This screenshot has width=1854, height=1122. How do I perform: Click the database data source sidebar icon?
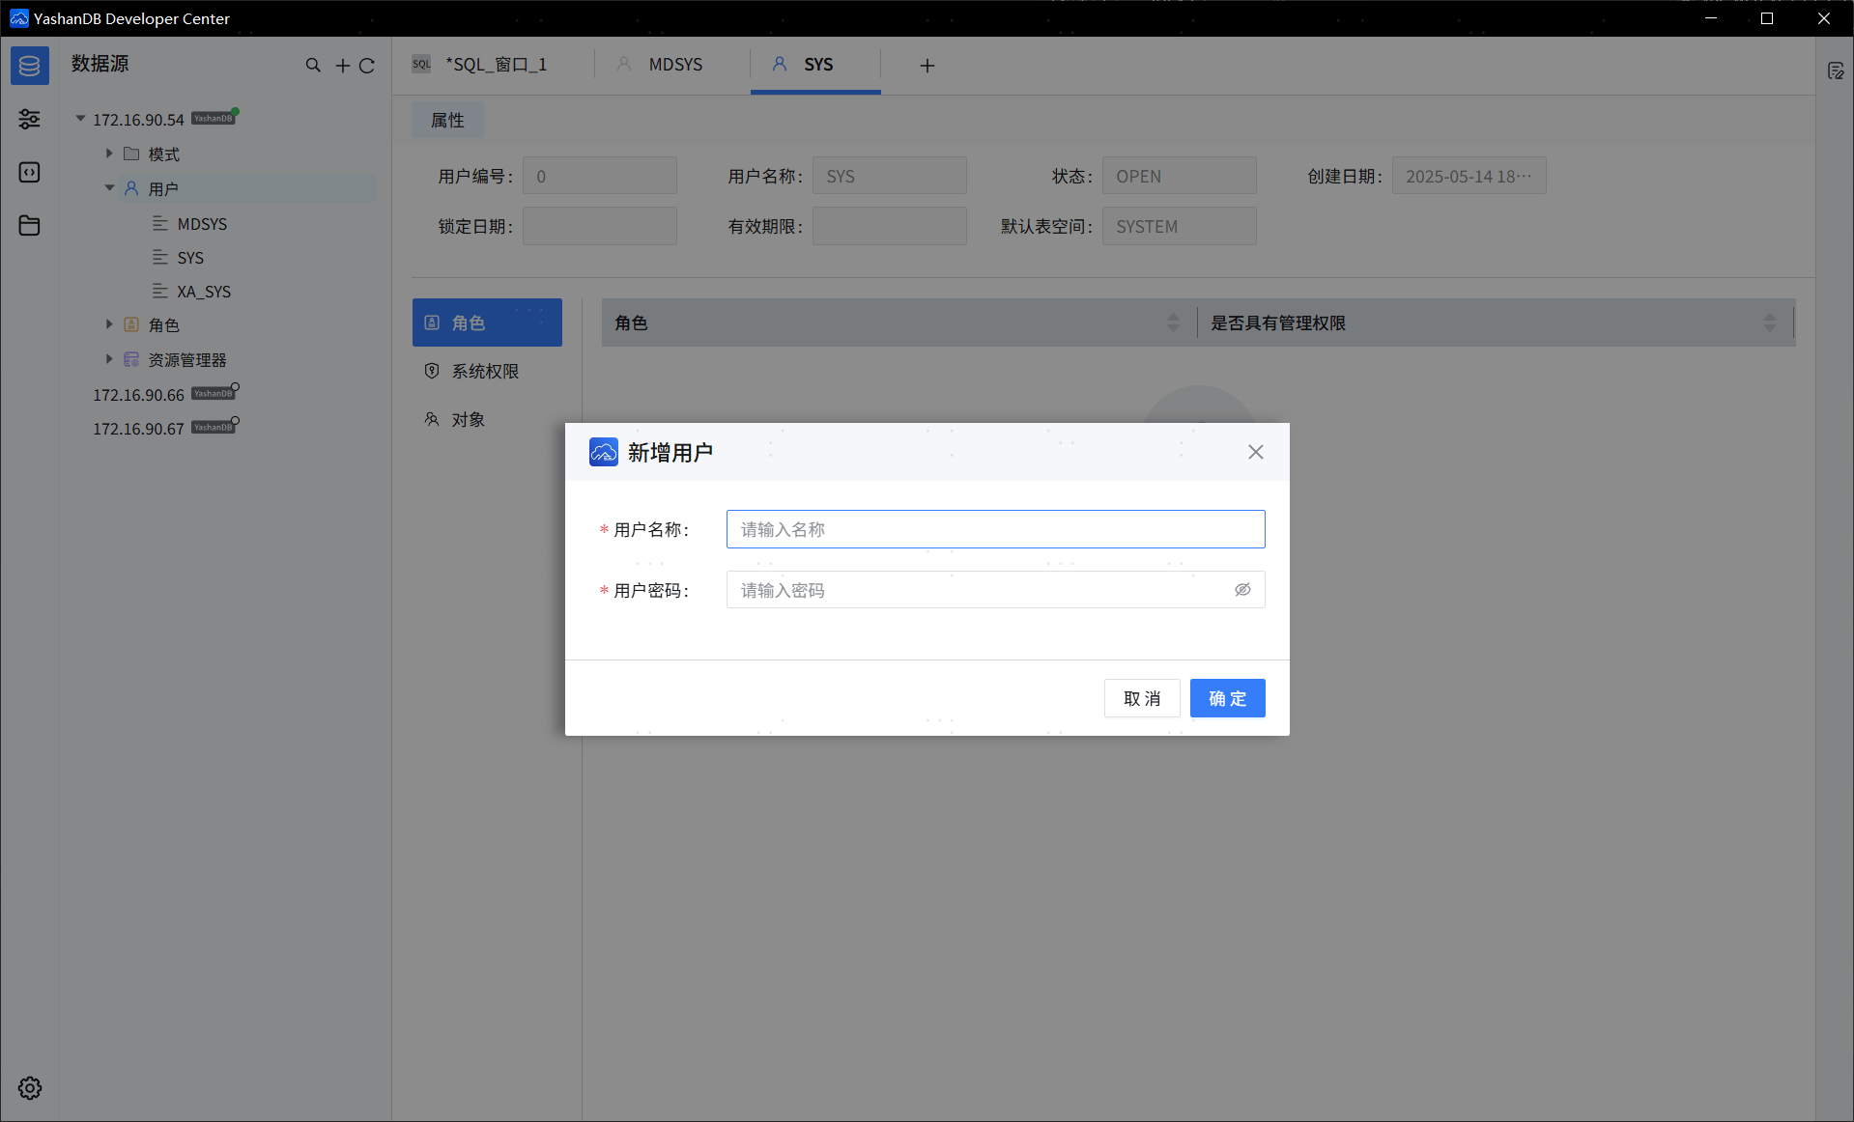coord(29,66)
